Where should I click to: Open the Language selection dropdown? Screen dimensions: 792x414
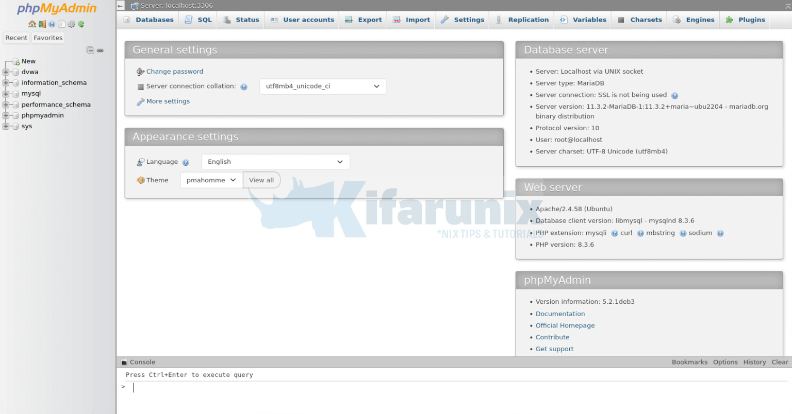pos(275,161)
